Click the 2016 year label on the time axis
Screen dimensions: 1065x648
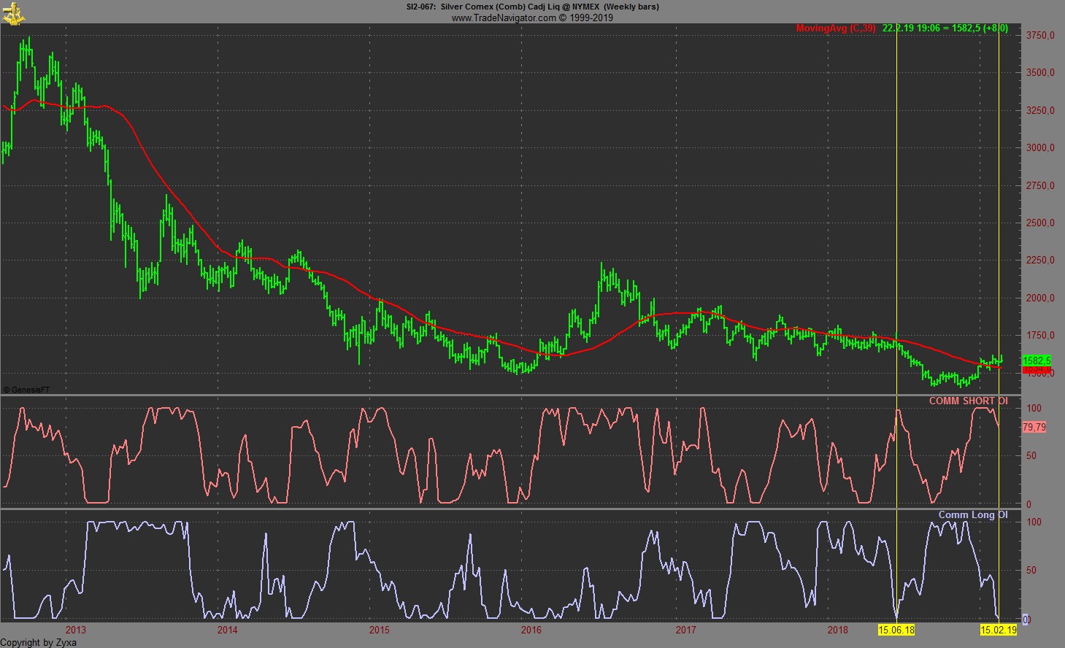click(x=531, y=630)
